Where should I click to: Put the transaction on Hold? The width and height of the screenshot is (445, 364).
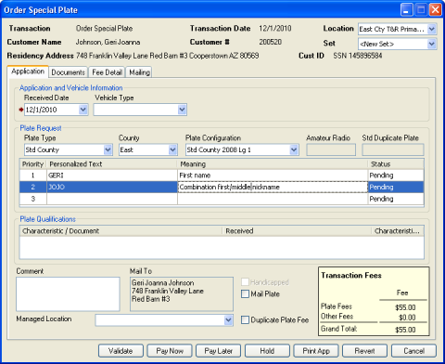267,351
